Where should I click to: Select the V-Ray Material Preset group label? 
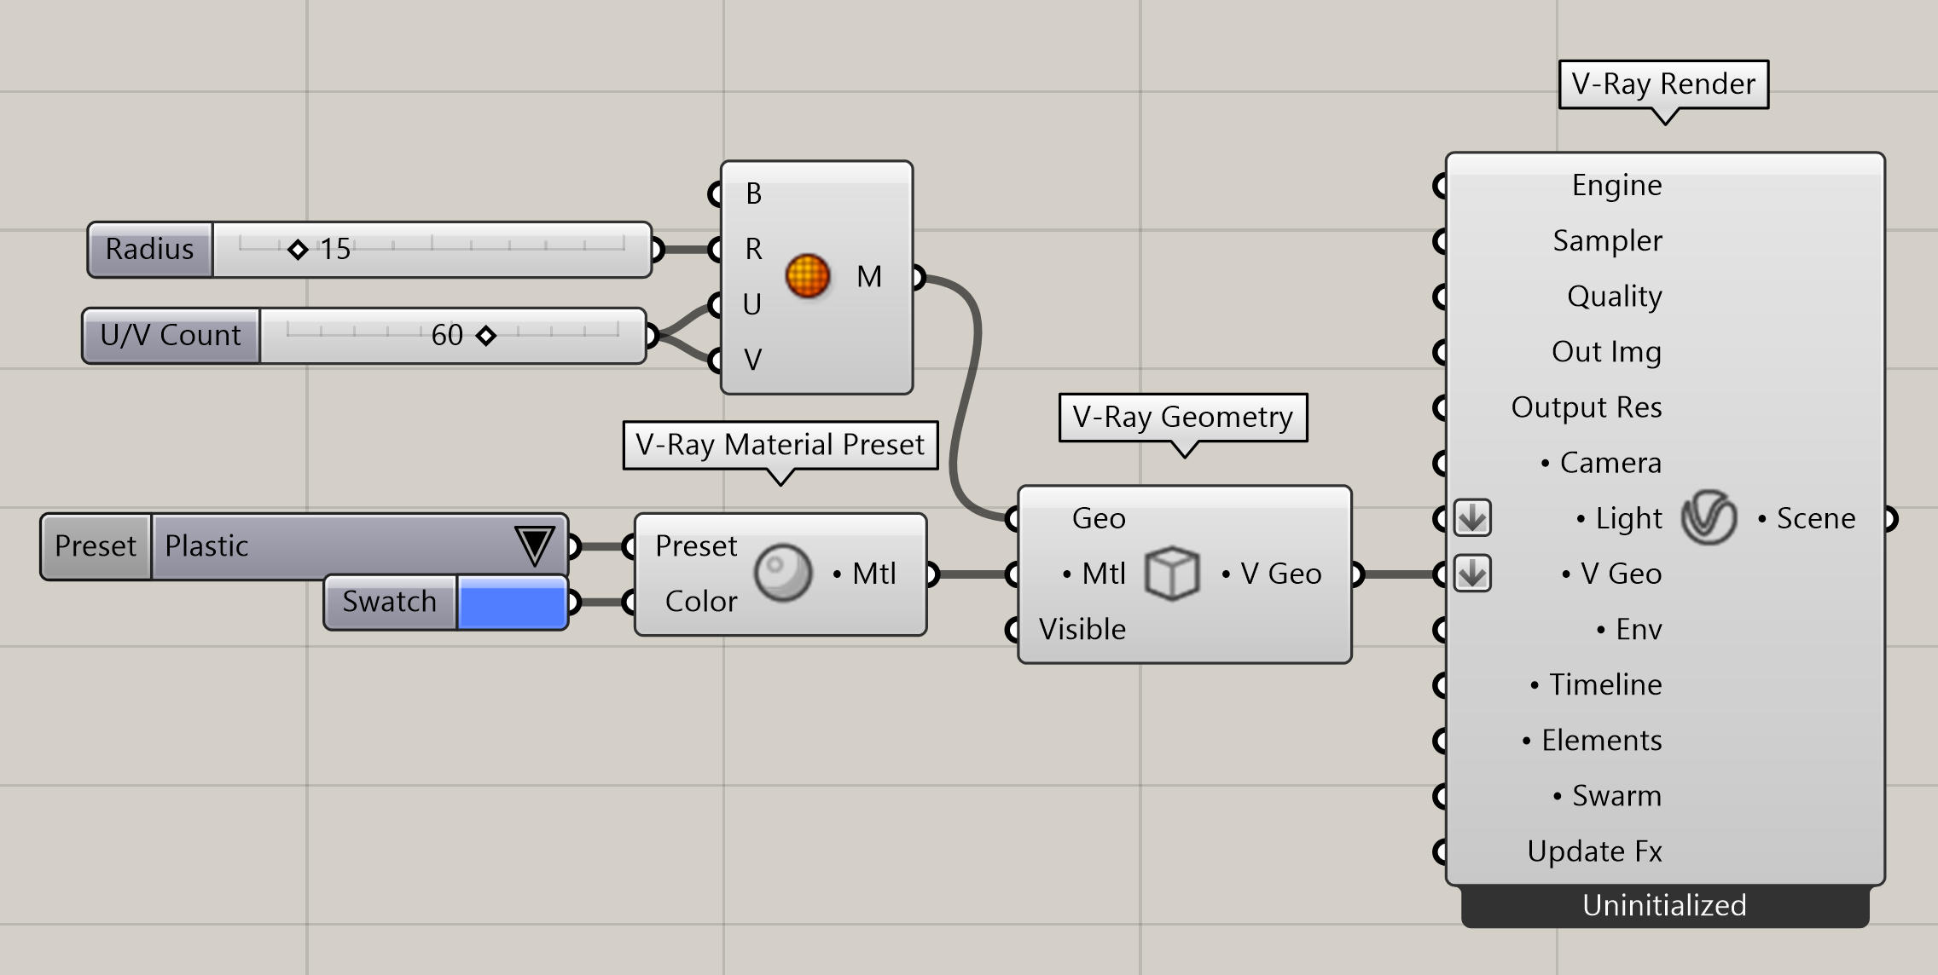click(x=780, y=445)
